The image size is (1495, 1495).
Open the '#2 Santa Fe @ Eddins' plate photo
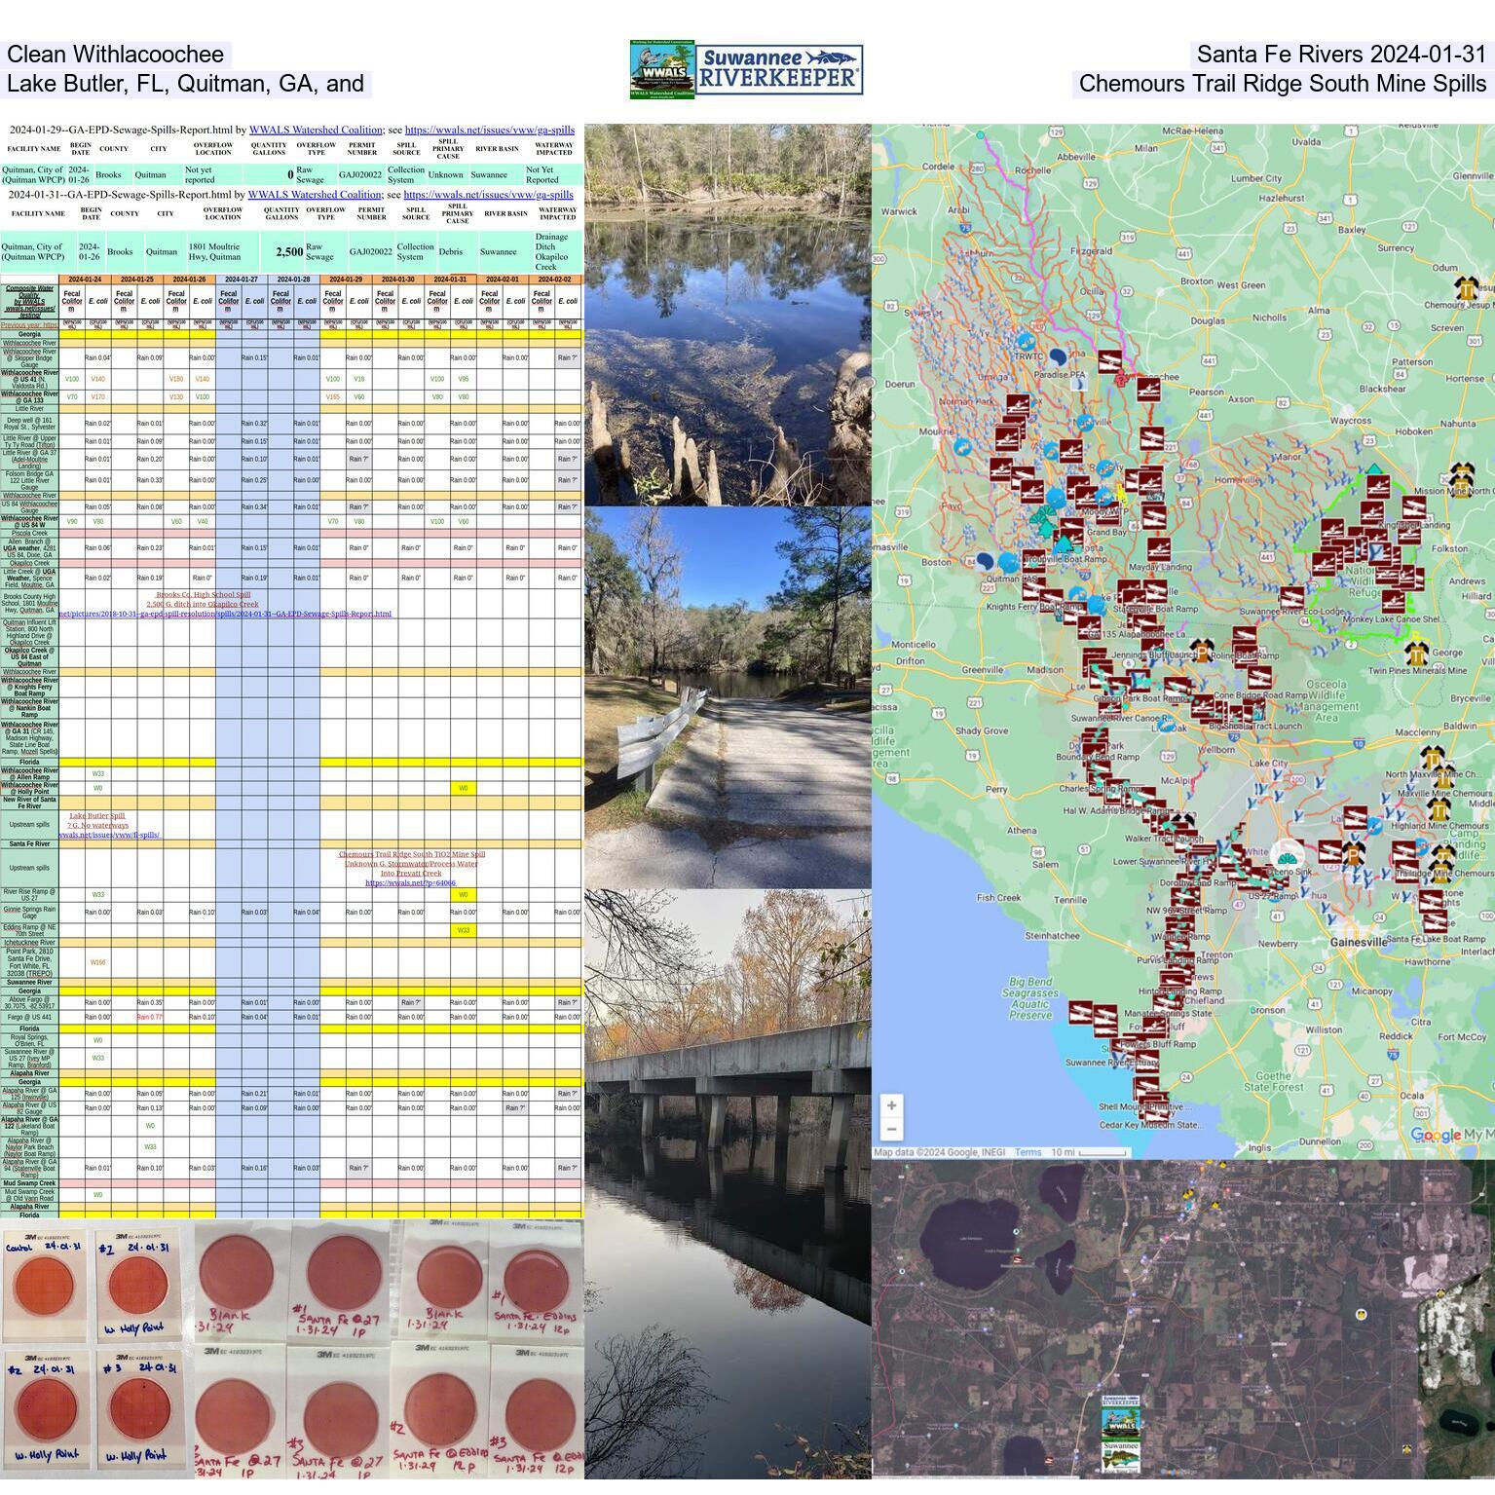pos(438,1412)
